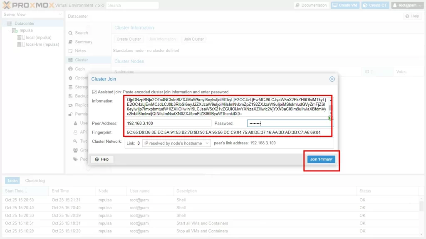
Task: Click the Create VM monitor icon
Action: (335, 5)
